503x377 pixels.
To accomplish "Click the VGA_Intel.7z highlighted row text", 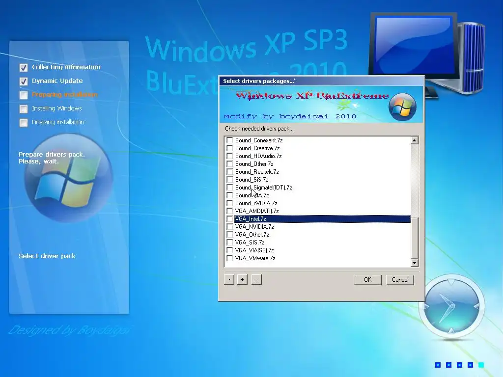I will click(x=251, y=219).
